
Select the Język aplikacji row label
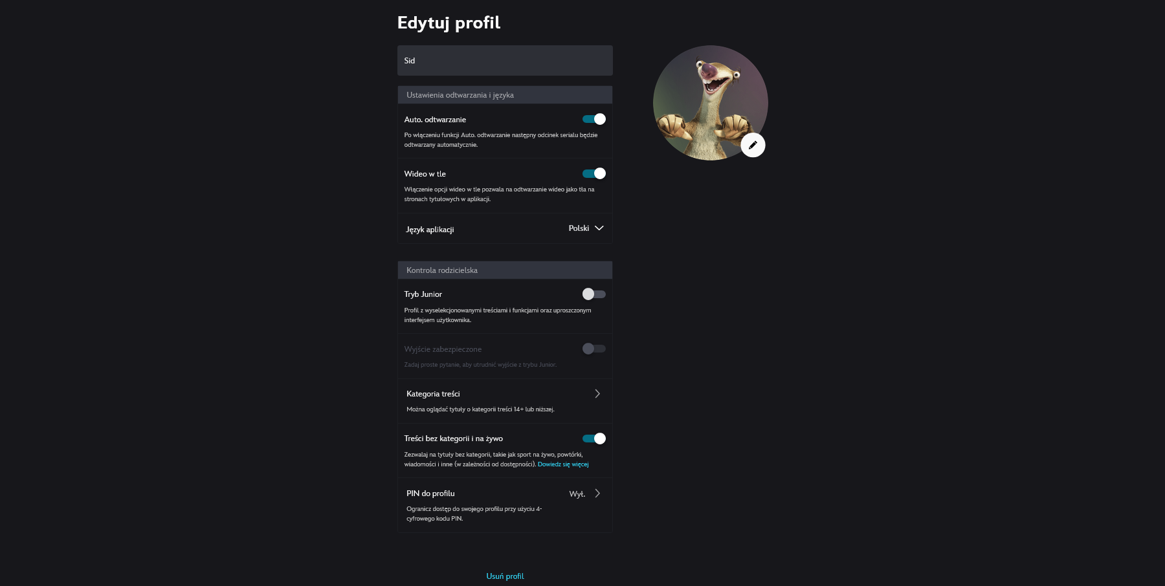tap(430, 230)
